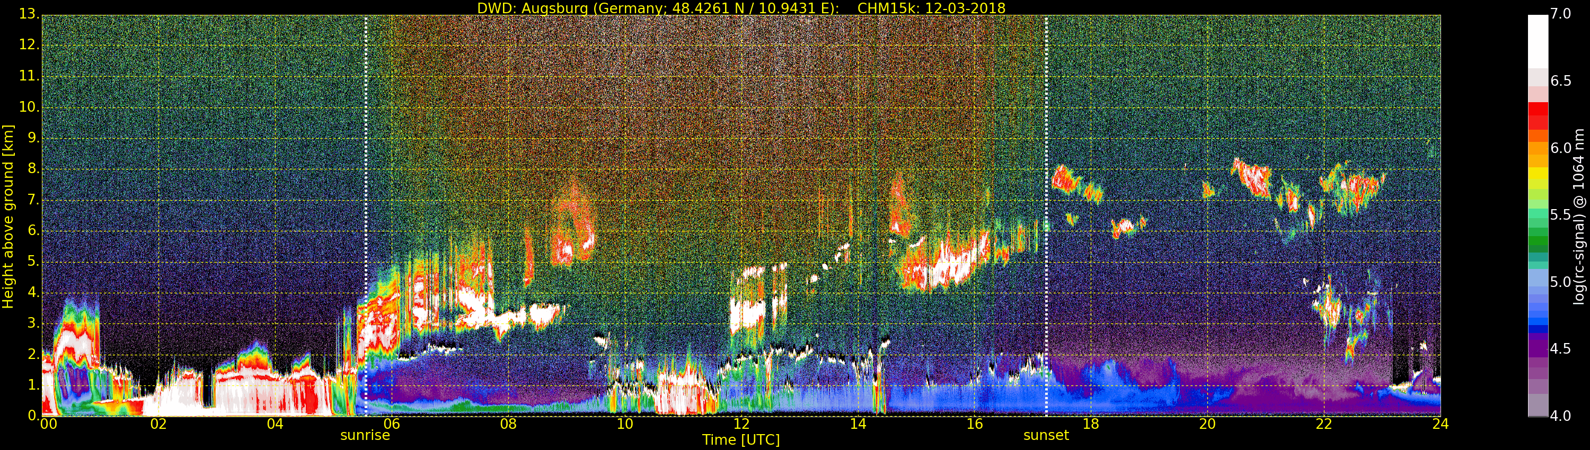Click the '6.0' colorbar tick label

pyautogui.click(x=1560, y=148)
